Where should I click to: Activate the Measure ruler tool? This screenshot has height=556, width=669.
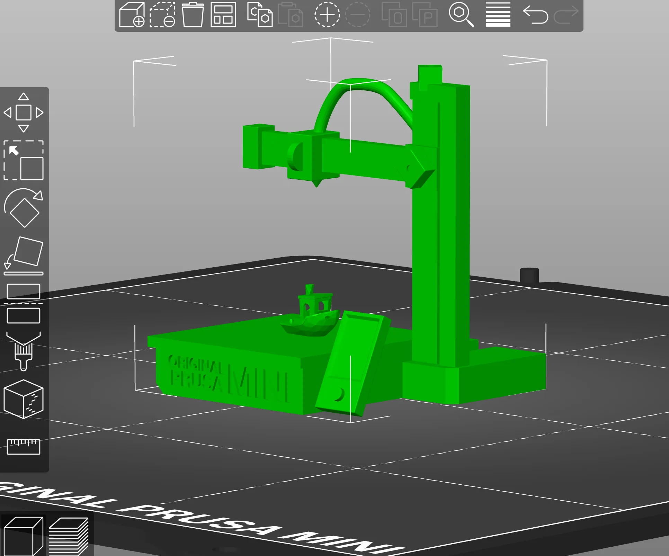pyautogui.click(x=24, y=447)
